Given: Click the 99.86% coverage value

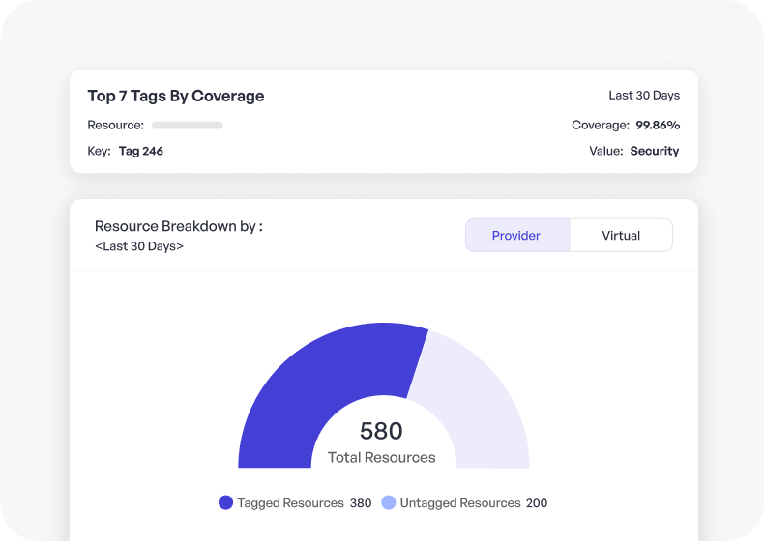Looking at the screenshot, I should pos(658,125).
